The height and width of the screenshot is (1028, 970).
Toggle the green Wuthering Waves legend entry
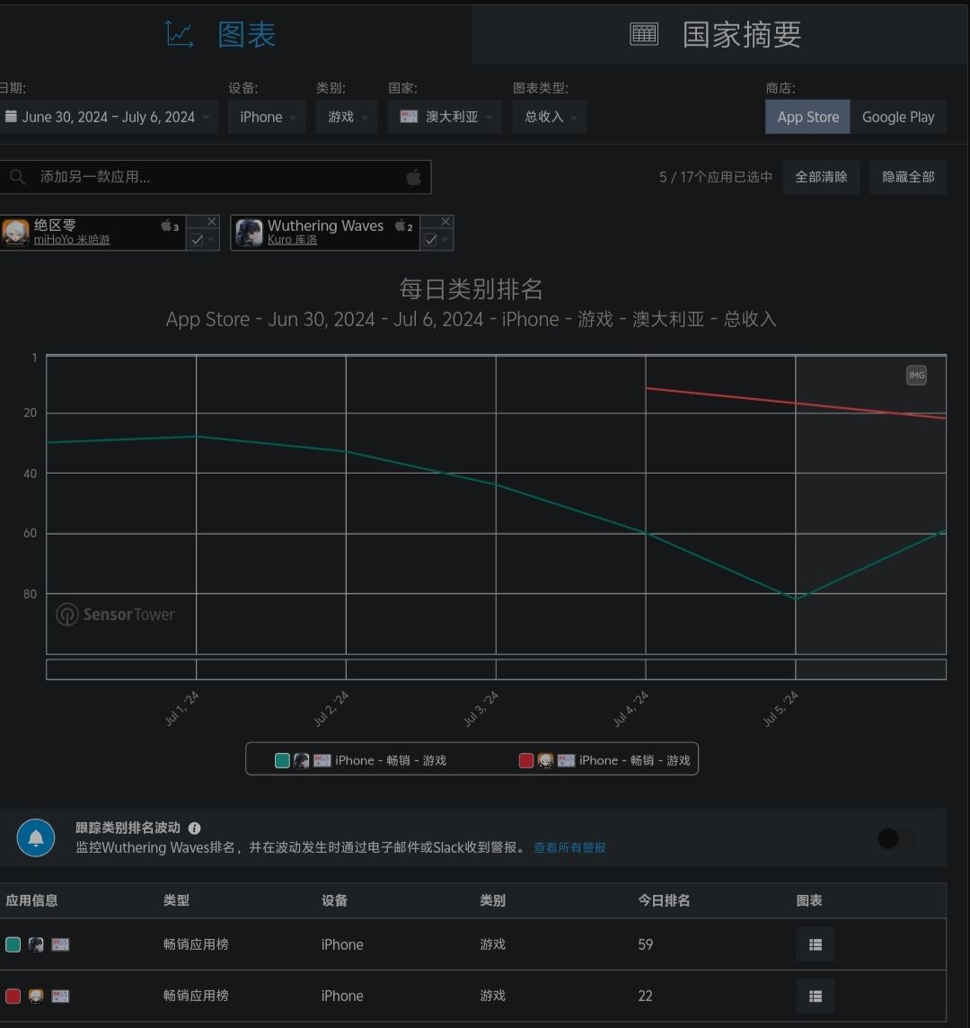click(361, 760)
